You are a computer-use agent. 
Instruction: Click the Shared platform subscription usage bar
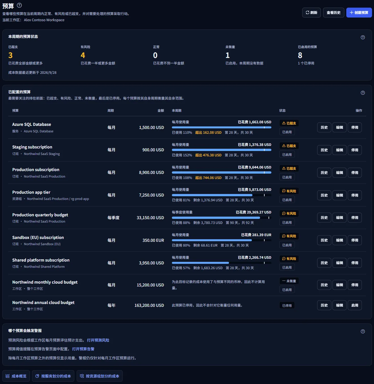click(x=222, y=263)
